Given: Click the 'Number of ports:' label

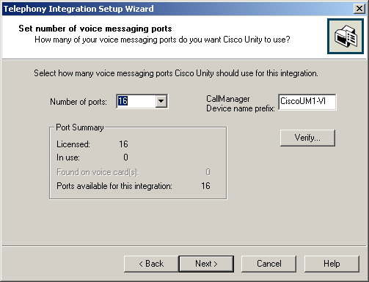Looking at the screenshot, I should point(78,102).
